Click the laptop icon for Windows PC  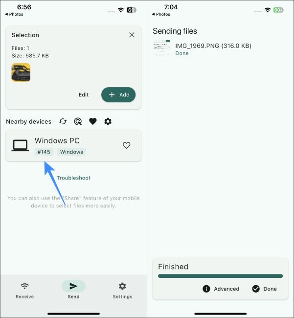click(20, 145)
